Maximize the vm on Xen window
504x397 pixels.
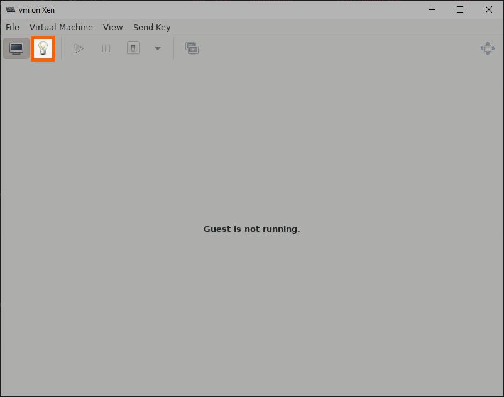(460, 9)
